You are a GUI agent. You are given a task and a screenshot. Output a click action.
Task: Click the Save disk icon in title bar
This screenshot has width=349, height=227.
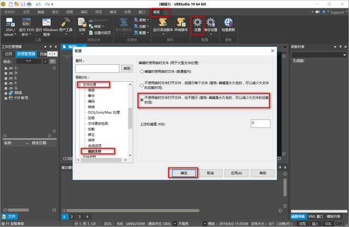[23, 4]
